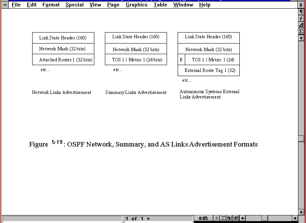Click the vertical scrollbar up arrow

click(301, 38)
